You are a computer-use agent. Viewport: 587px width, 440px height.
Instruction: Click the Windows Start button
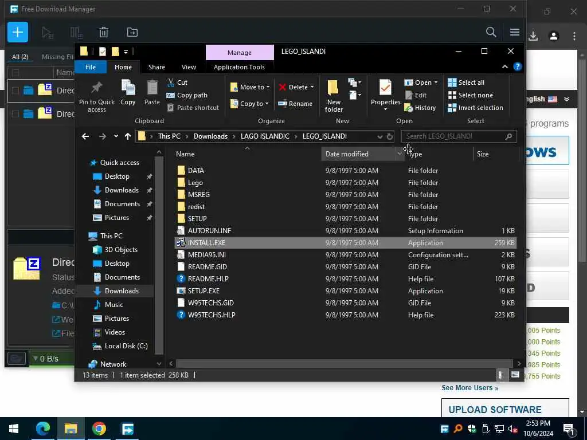pos(14,429)
